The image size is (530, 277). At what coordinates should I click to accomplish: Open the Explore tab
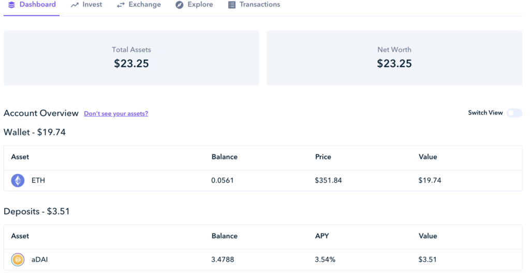[x=195, y=5]
